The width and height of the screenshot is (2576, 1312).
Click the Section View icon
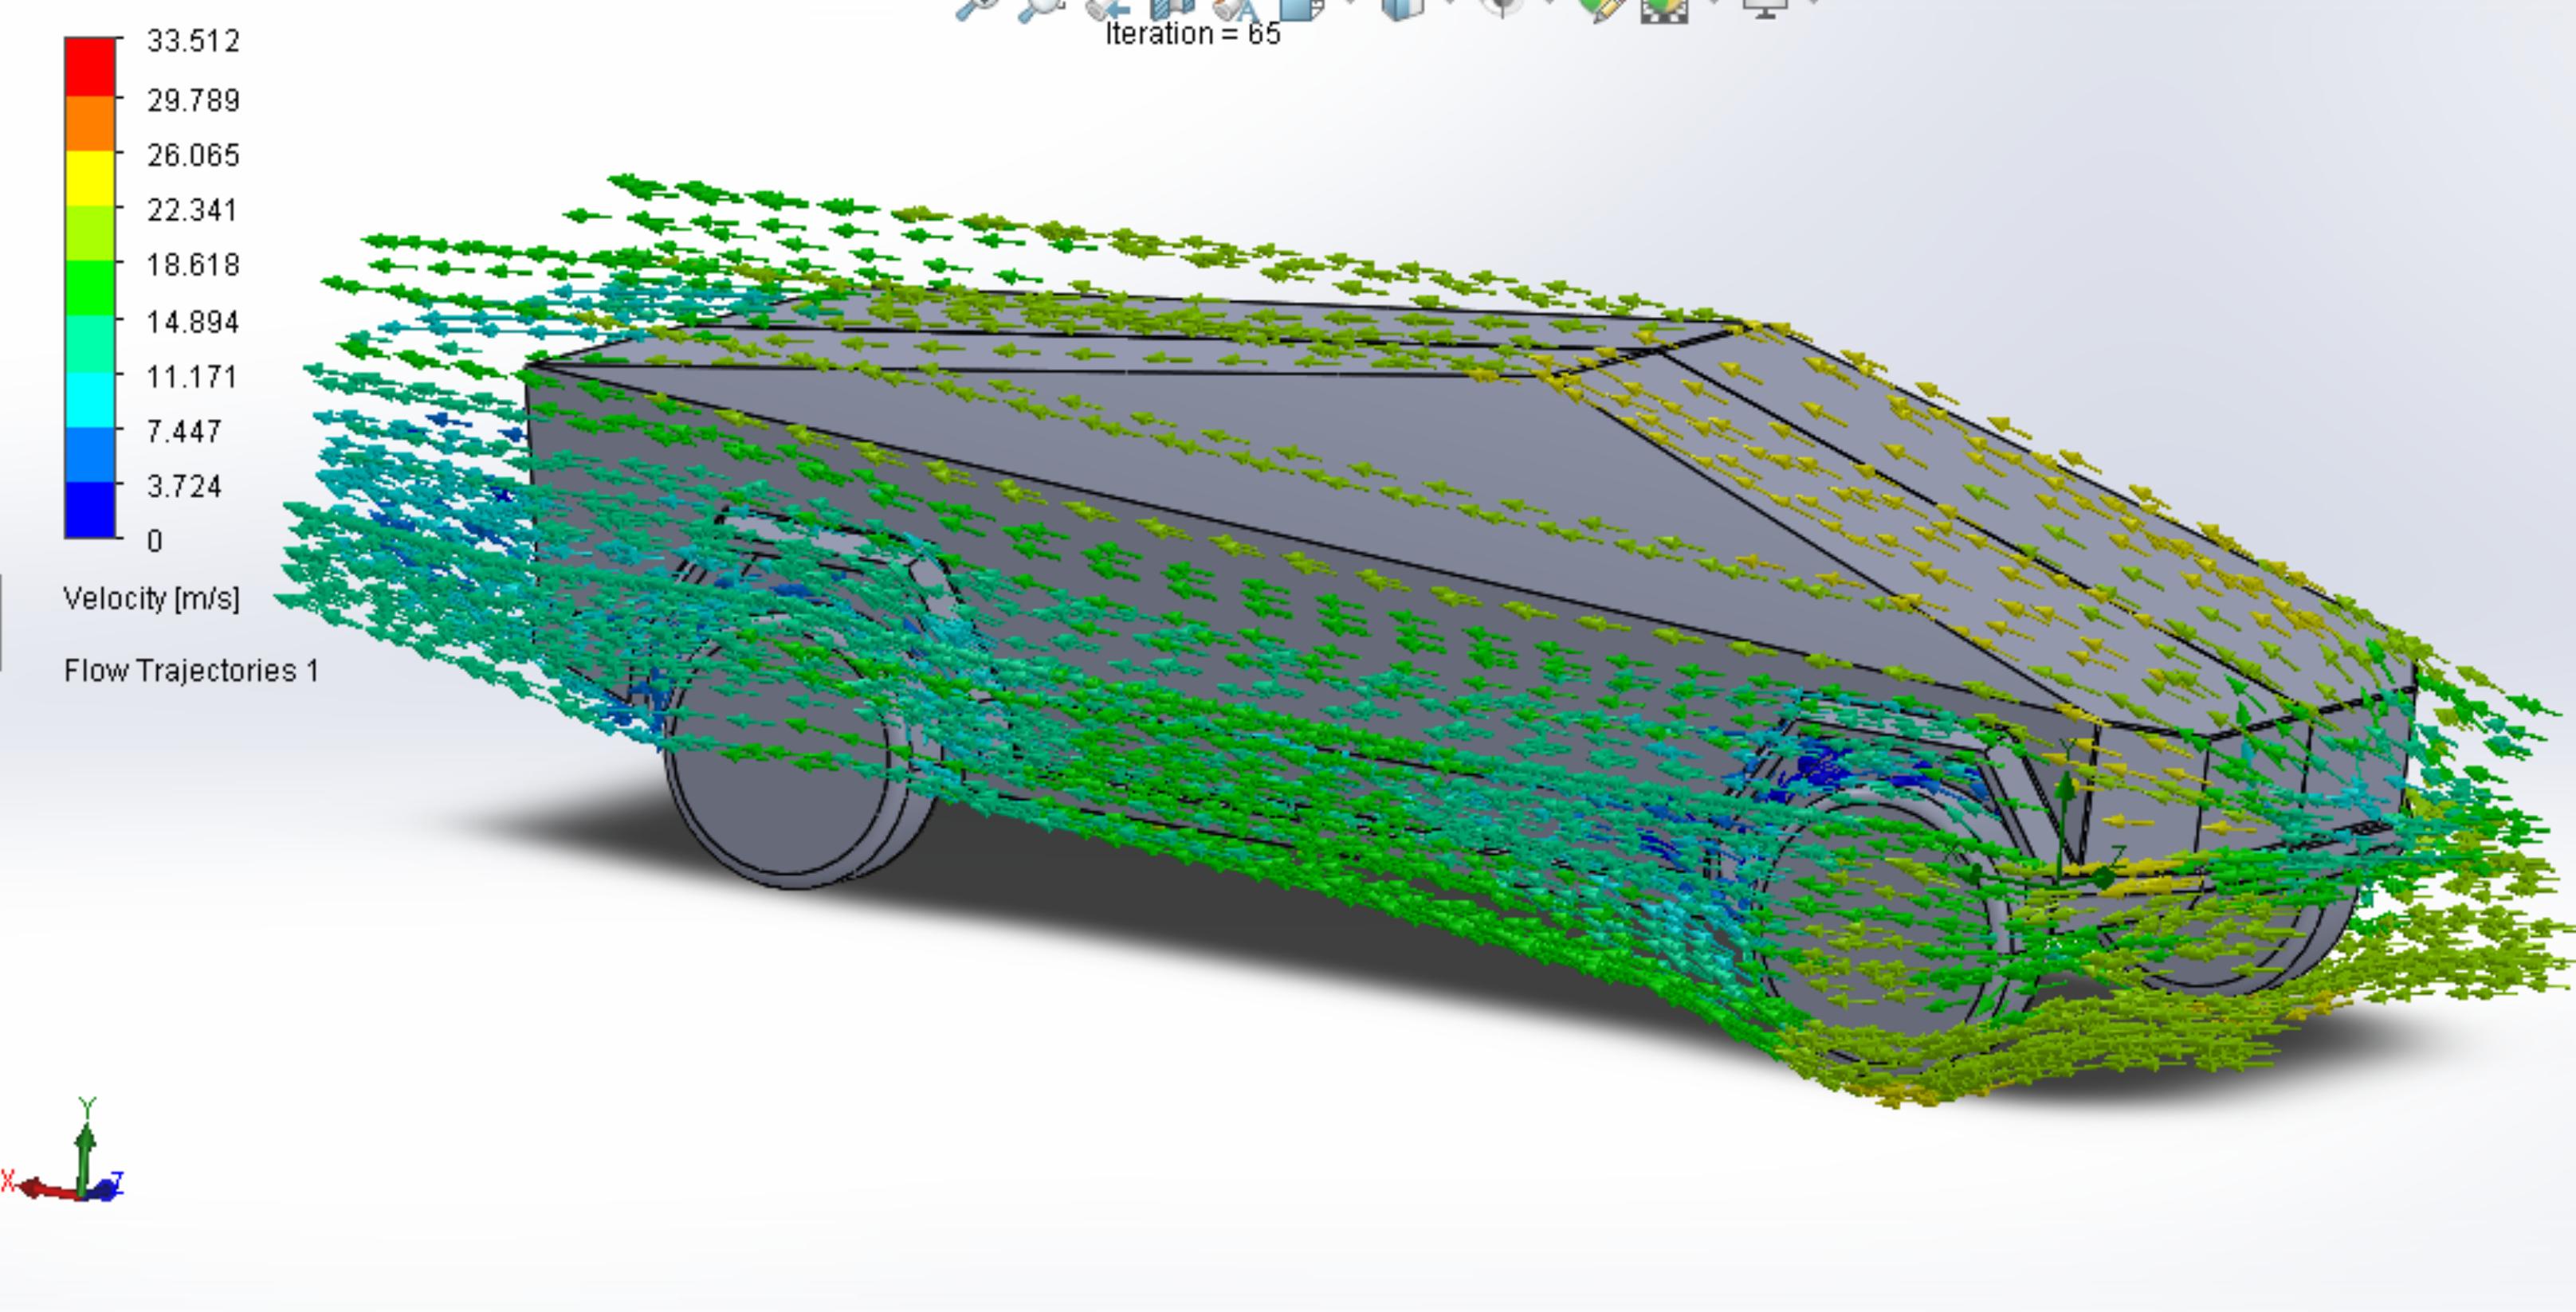coord(1173,9)
